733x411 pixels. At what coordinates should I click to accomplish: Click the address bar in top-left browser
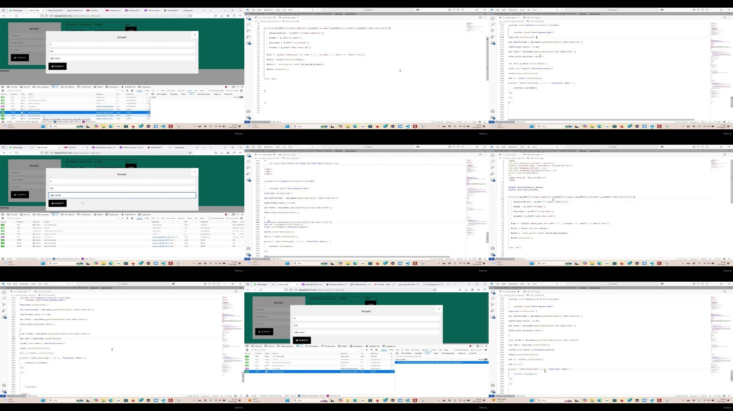[x=116, y=15]
